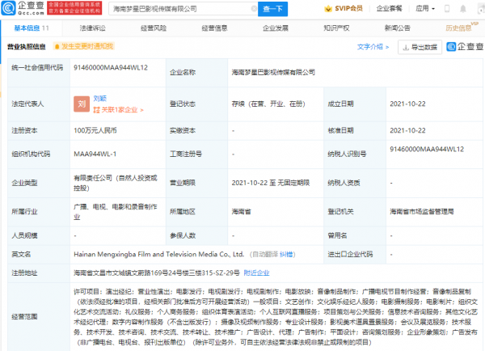Switch to 知识产权 tab

coord(336,28)
